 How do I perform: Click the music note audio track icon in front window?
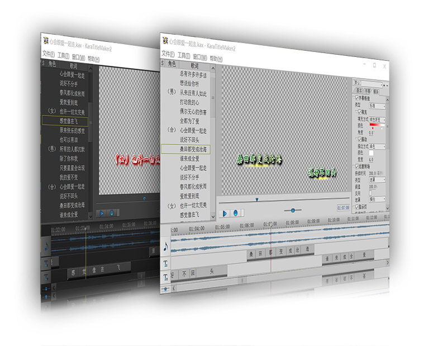coord(165,246)
